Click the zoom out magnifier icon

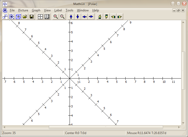(x=62, y=17)
